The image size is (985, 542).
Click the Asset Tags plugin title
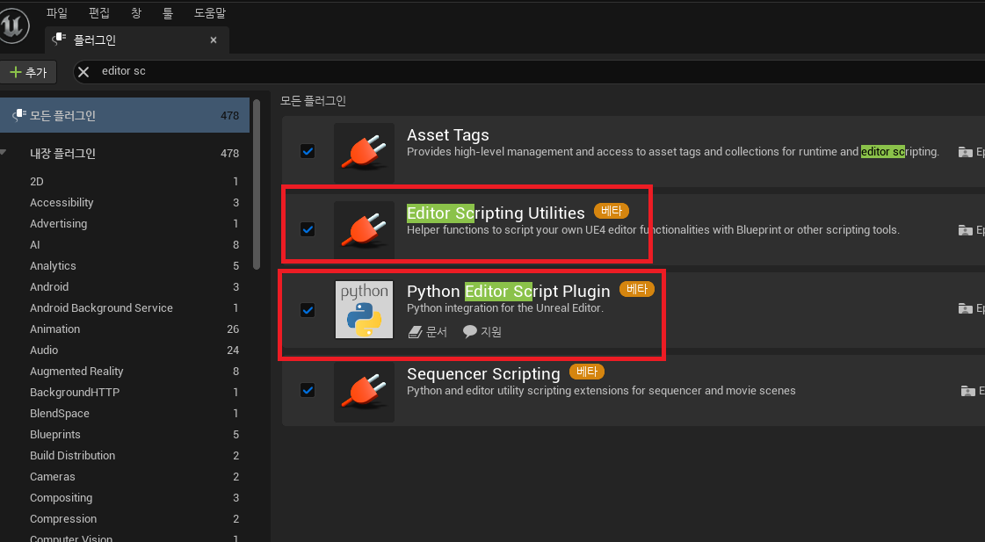(x=448, y=135)
